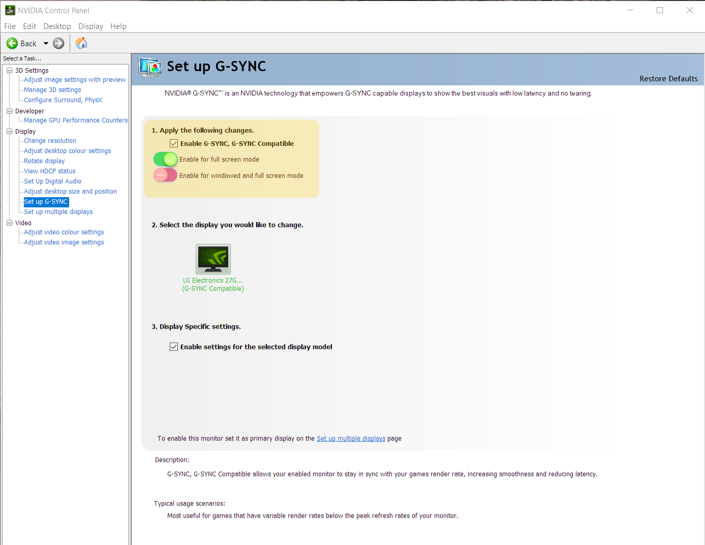Open the File menu
The image size is (705, 545).
click(10, 26)
